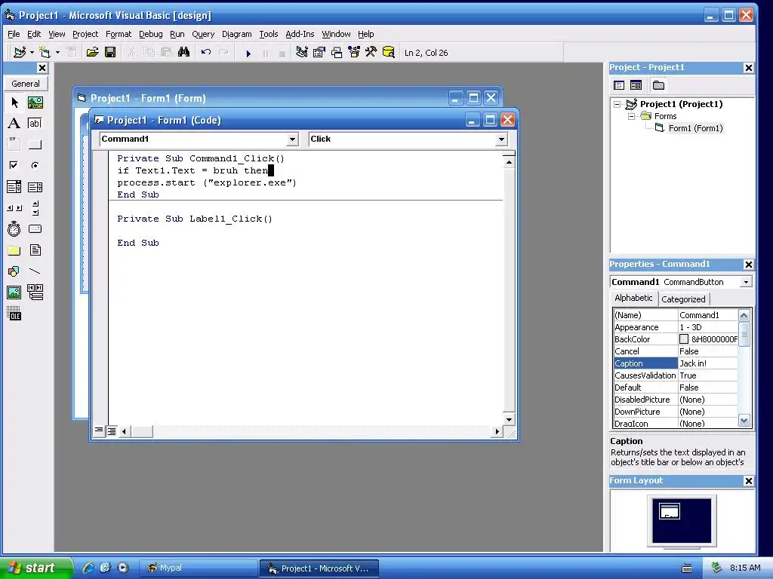Image resolution: width=773 pixels, height=579 pixels.
Task: Click the Break pause button in toolbar
Action: click(x=266, y=53)
